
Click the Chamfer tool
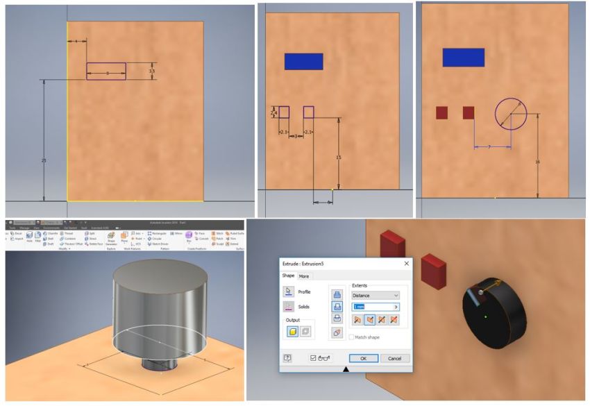coord(51,233)
